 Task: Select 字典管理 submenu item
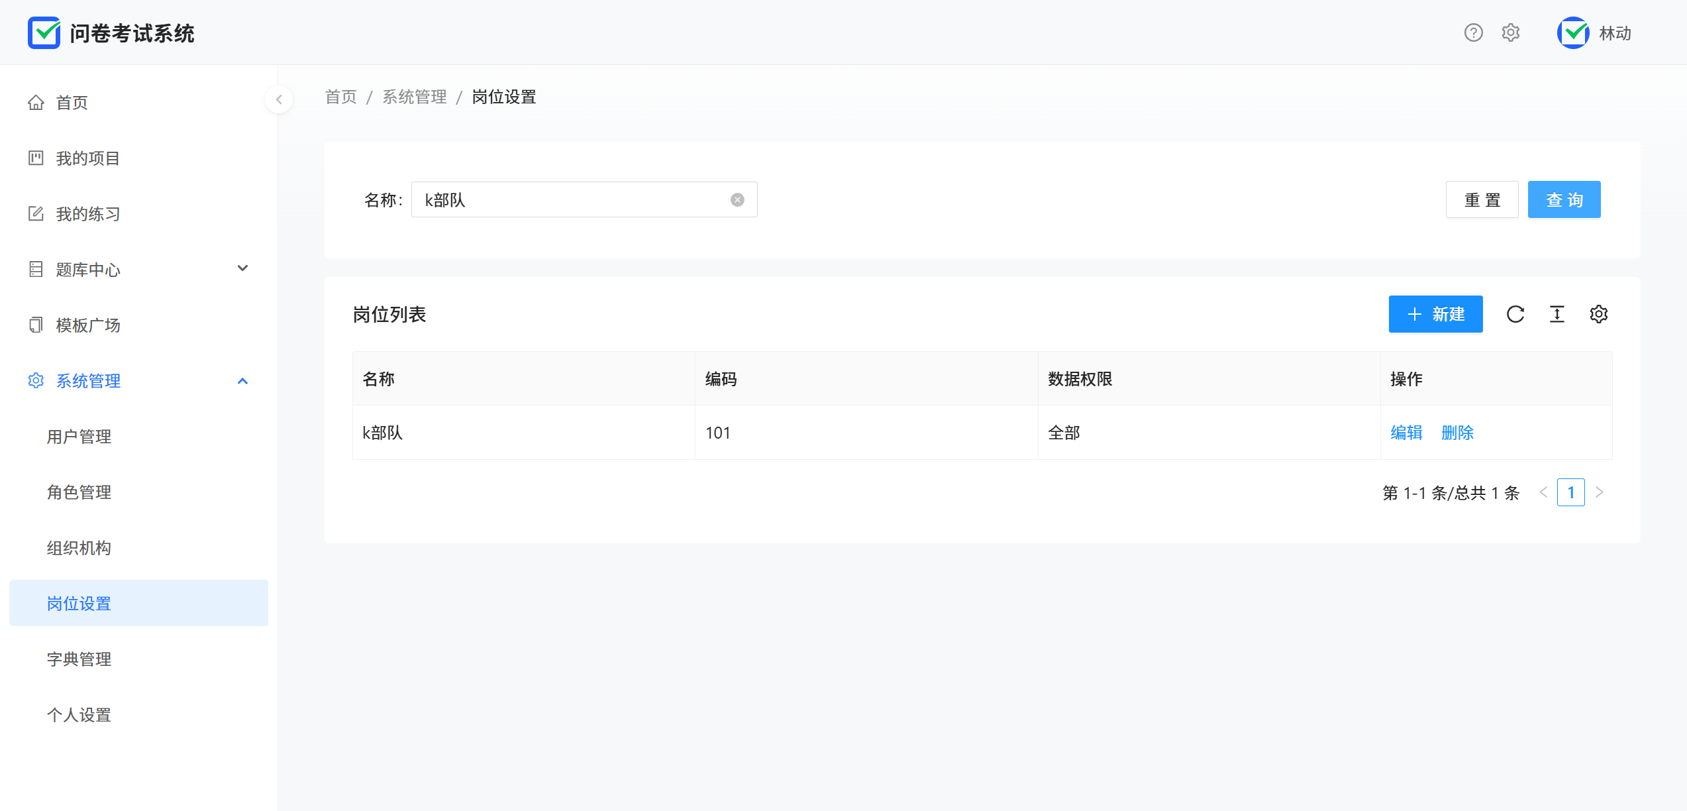coord(79,659)
